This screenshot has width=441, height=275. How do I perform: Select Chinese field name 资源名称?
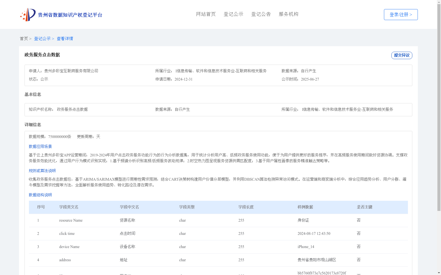coord(128,220)
